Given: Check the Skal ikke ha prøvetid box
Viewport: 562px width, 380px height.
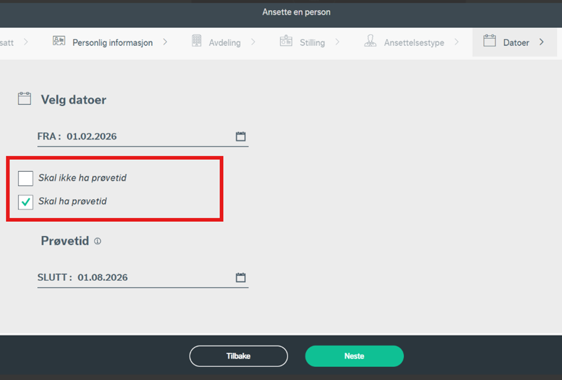Looking at the screenshot, I should [x=26, y=178].
